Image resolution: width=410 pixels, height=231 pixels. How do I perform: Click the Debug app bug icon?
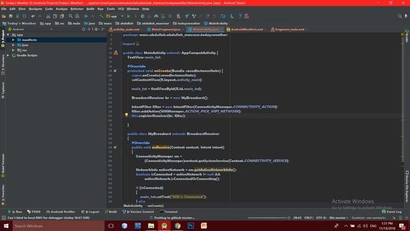click(x=142, y=16)
